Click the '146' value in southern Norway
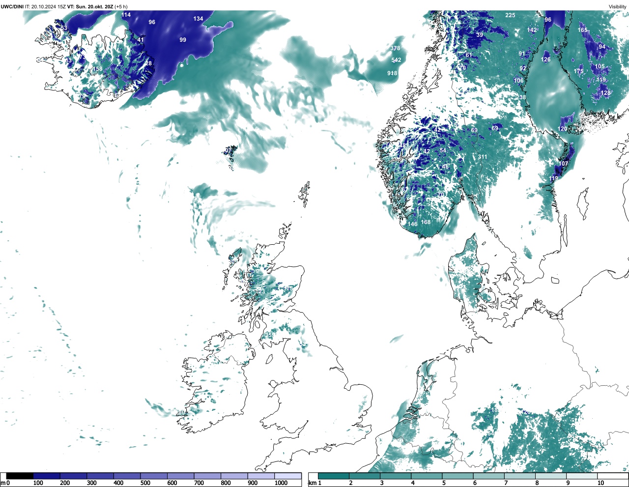The width and height of the screenshot is (629, 487). pyautogui.click(x=412, y=224)
